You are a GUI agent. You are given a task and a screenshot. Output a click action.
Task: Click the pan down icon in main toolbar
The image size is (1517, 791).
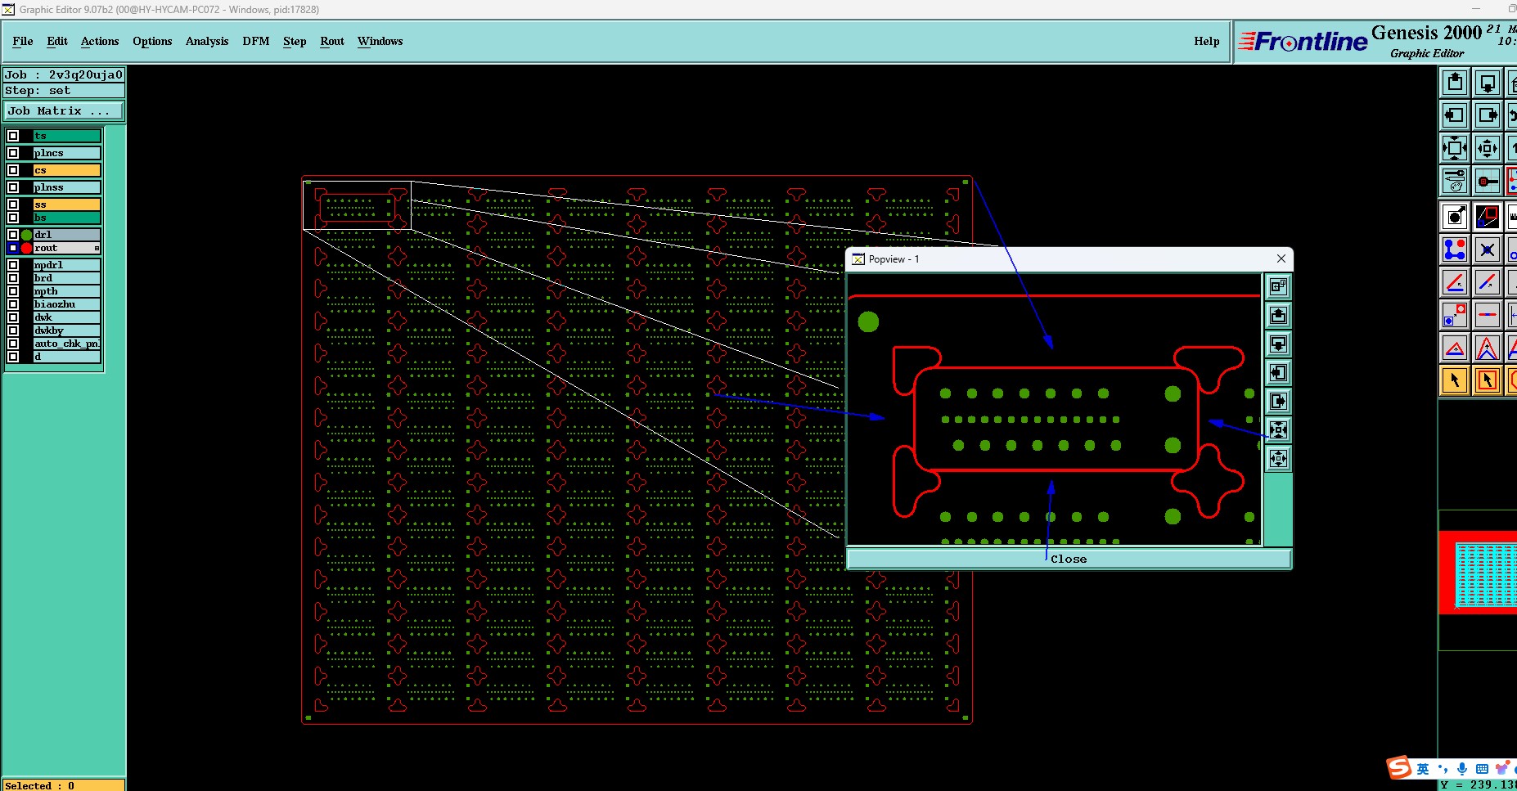1488,83
